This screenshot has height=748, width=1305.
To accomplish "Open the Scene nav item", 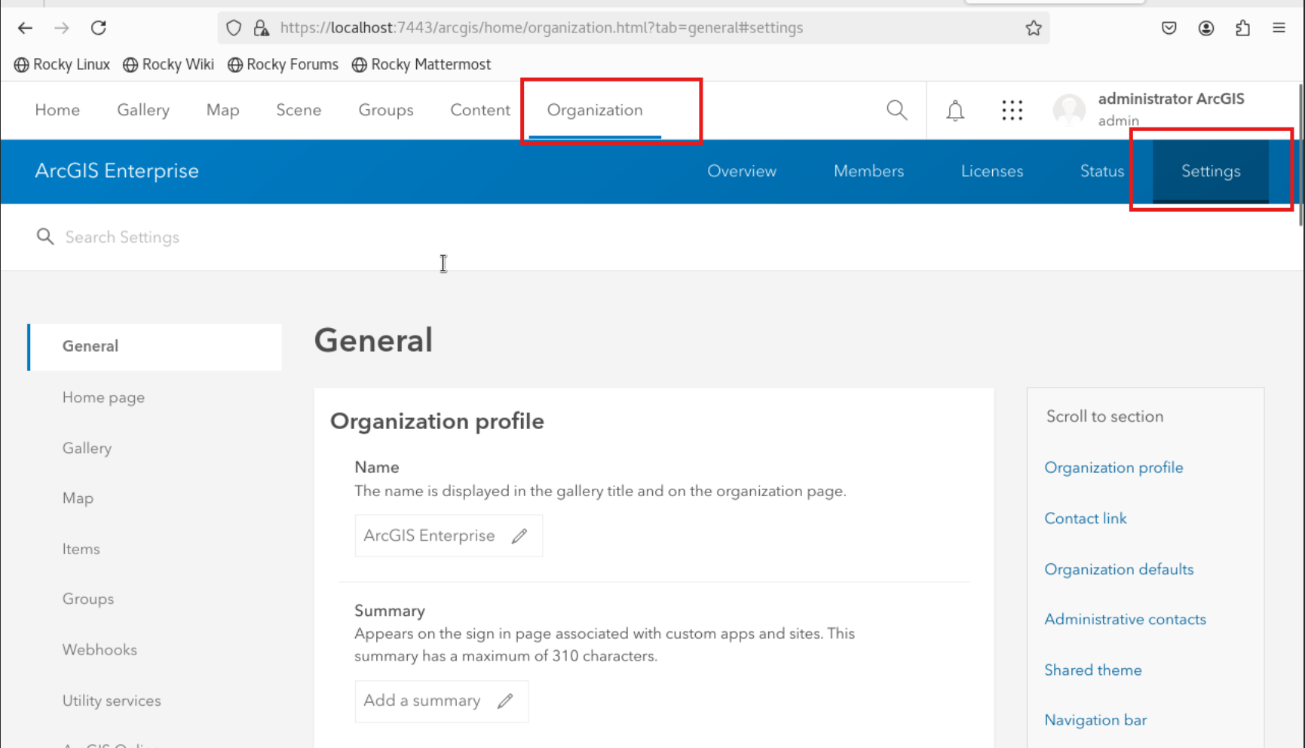I will pyautogui.click(x=299, y=110).
